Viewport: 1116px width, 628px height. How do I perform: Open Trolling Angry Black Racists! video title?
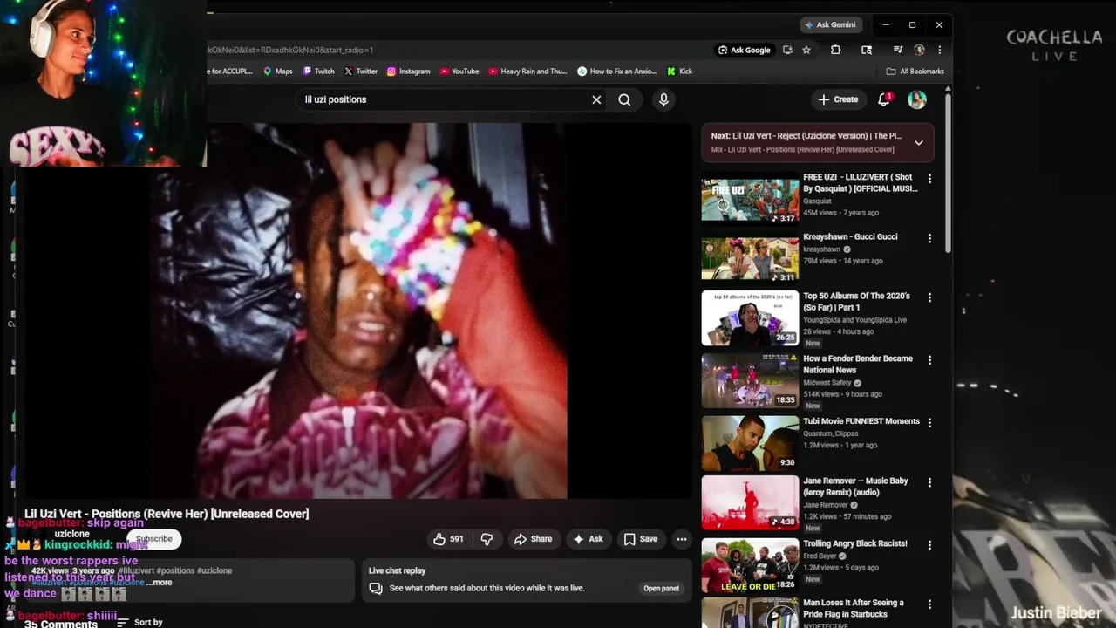click(855, 543)
